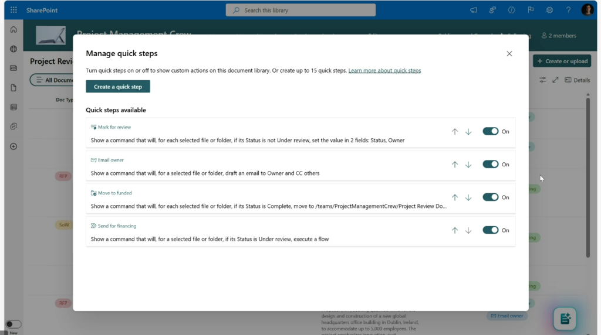Open the Help question mark icon

[568, 11]
